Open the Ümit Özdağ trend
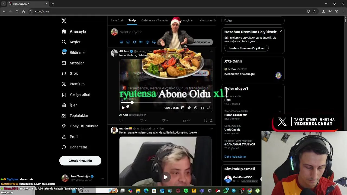 point(232,129)
